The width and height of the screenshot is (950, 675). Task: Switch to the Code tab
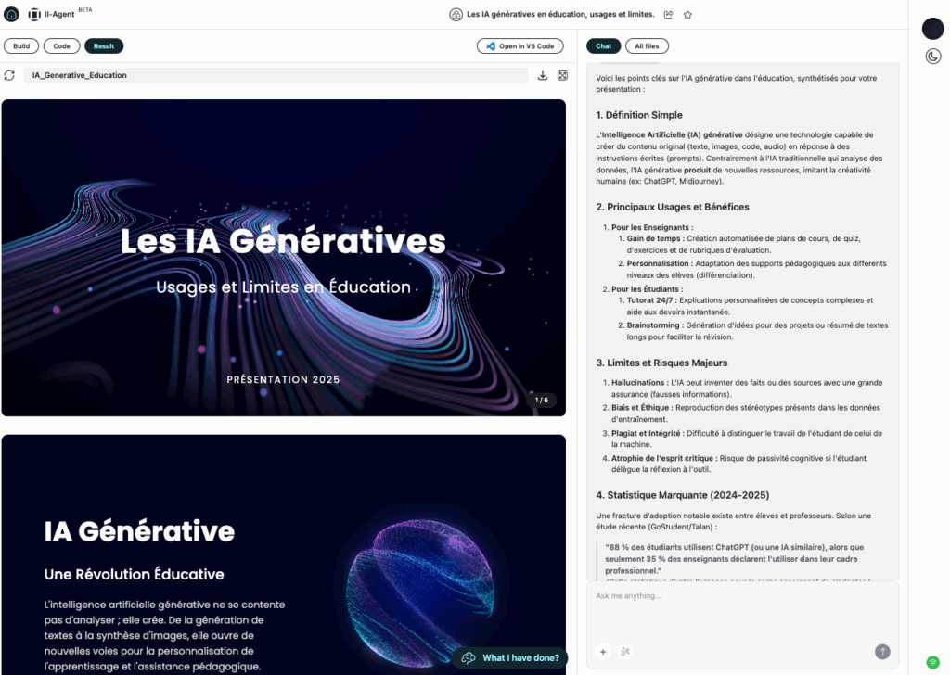(x=61, y=46)
